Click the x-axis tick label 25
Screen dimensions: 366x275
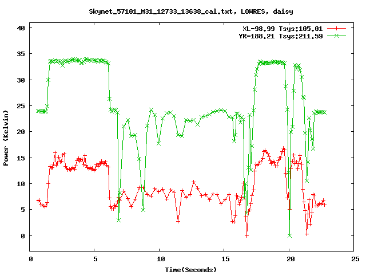[355, 259]
